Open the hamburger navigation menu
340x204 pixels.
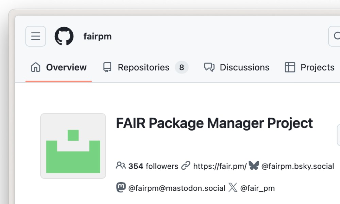(x=35, y=36)
